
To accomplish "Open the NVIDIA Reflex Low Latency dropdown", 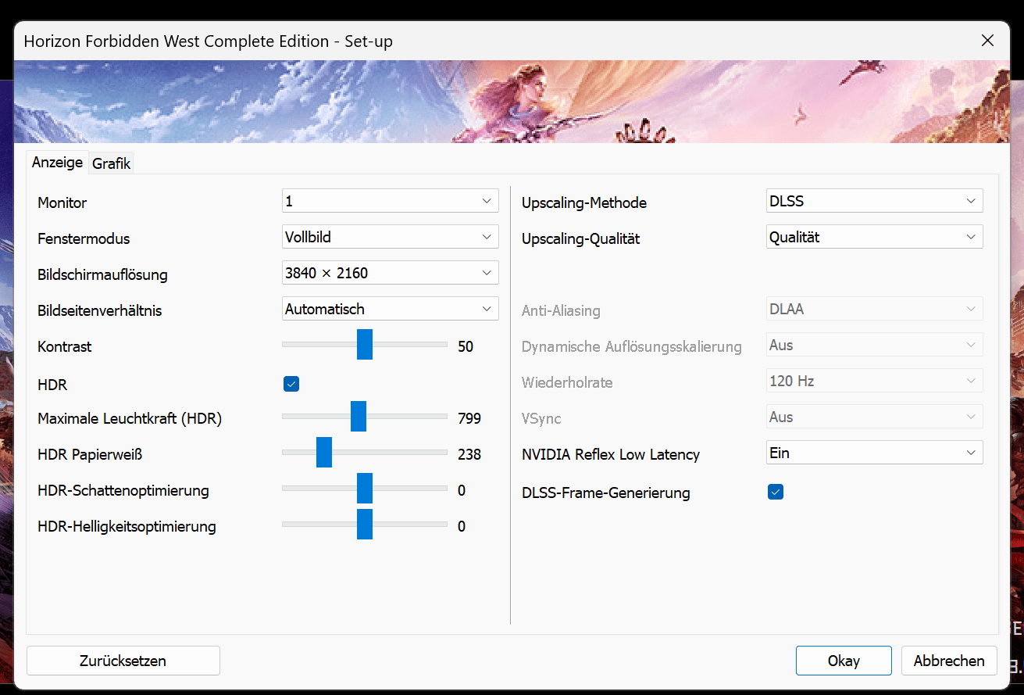I will (x=874, y=453).
